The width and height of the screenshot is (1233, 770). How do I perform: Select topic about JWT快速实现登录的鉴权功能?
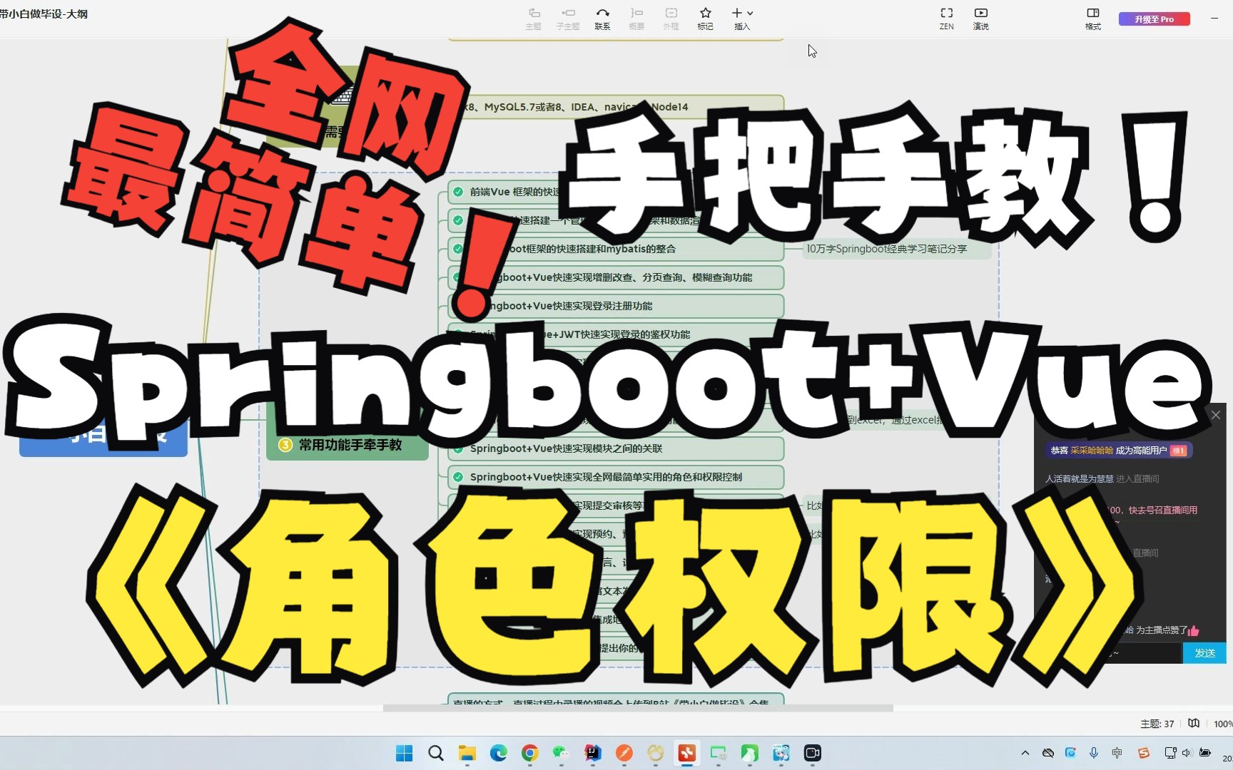coord(616,334)
